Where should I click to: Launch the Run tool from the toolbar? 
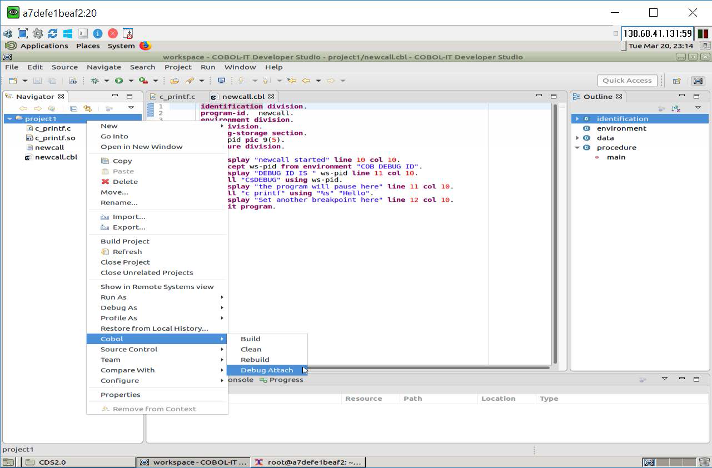(120, 80)
